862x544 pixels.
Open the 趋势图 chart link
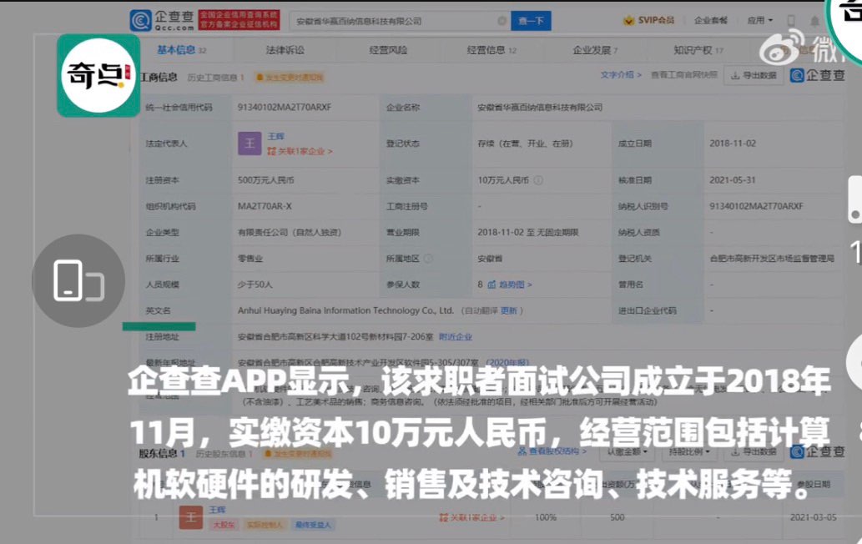click(x=514, y=285)
